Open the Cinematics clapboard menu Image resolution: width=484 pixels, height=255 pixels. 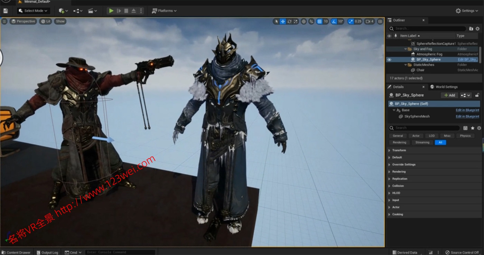point(91,11)
